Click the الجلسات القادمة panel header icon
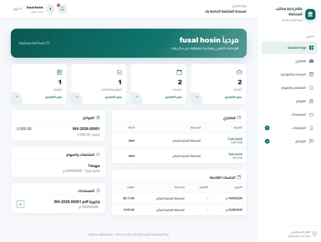The height and width of the screenshot is (242, 321). coord(239,177)
